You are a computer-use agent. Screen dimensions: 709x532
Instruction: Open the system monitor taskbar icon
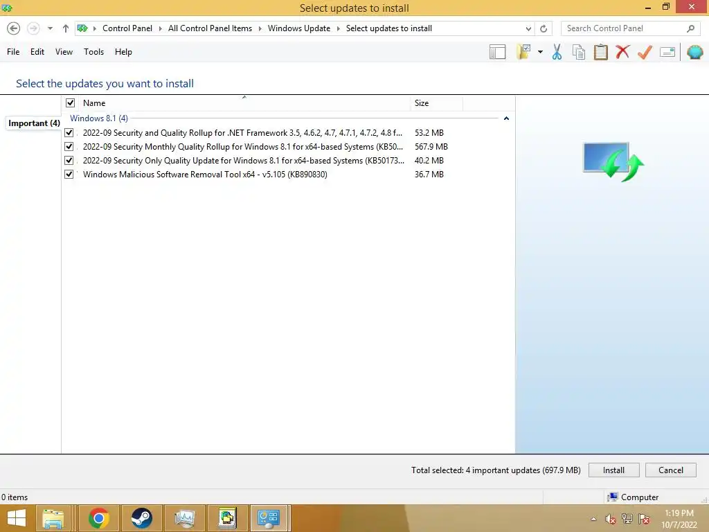pyautogui.click(x=184, y=518)
